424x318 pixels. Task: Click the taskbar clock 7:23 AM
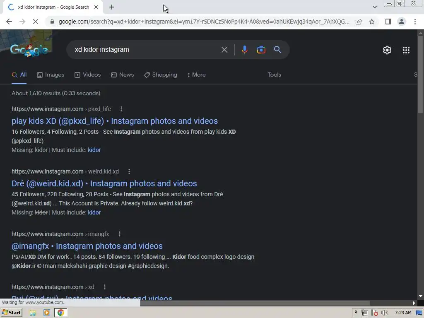click(x=403, y=313)
